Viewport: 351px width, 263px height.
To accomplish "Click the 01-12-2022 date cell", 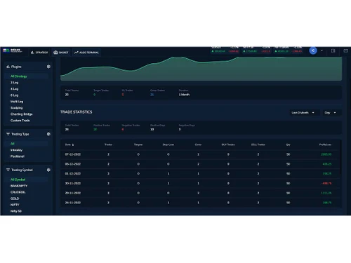I will point(73,174).
